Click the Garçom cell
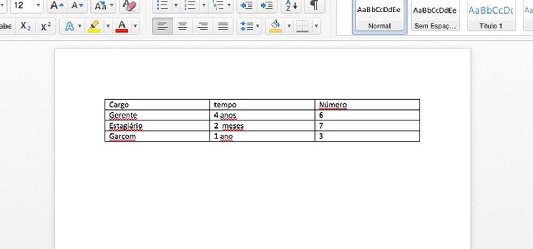Viewport: 533px width, 249px height. point(157,136)
